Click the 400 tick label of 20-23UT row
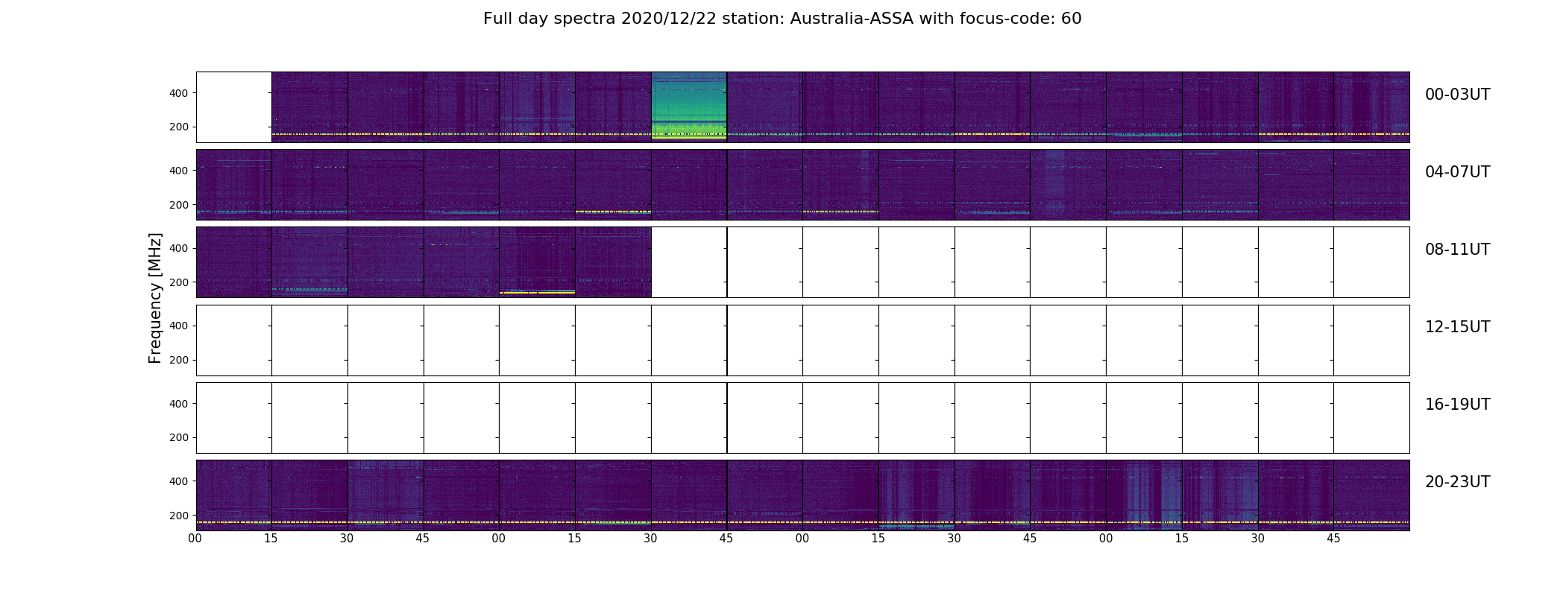1566x596 pixels. tap(179, 481)
